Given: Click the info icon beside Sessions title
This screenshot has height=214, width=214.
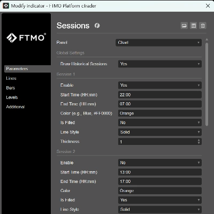Looking at the screenshot, I should pyautogui.click(x=97, y=26).
